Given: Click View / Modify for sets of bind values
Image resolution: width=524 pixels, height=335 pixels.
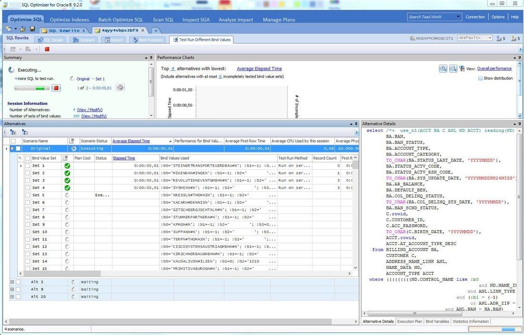Looking at the screenshot, I should [x=94, y=116].
